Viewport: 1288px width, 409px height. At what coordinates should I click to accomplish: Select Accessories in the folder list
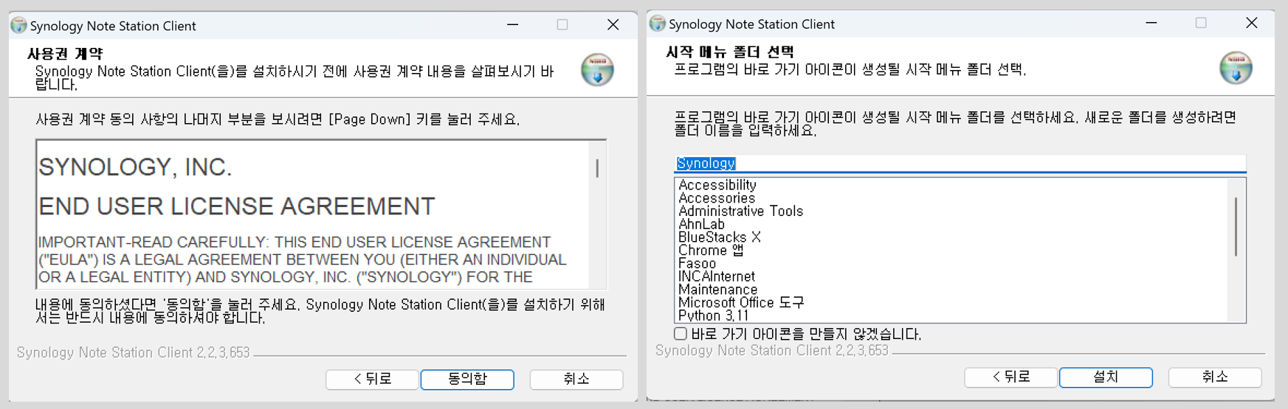tap(717, 198)
